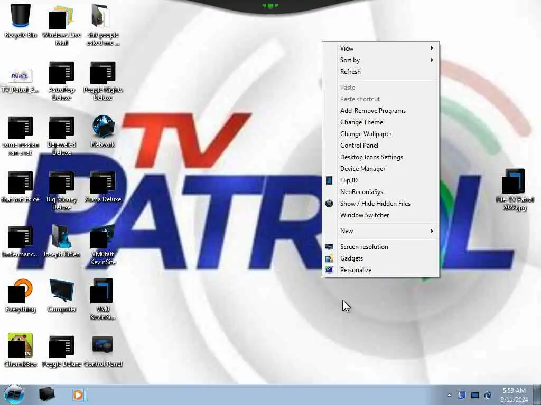Select Flip3D menu entry
Image resolution: width=541 pixels, height=405 pixels.
[380, 180]
